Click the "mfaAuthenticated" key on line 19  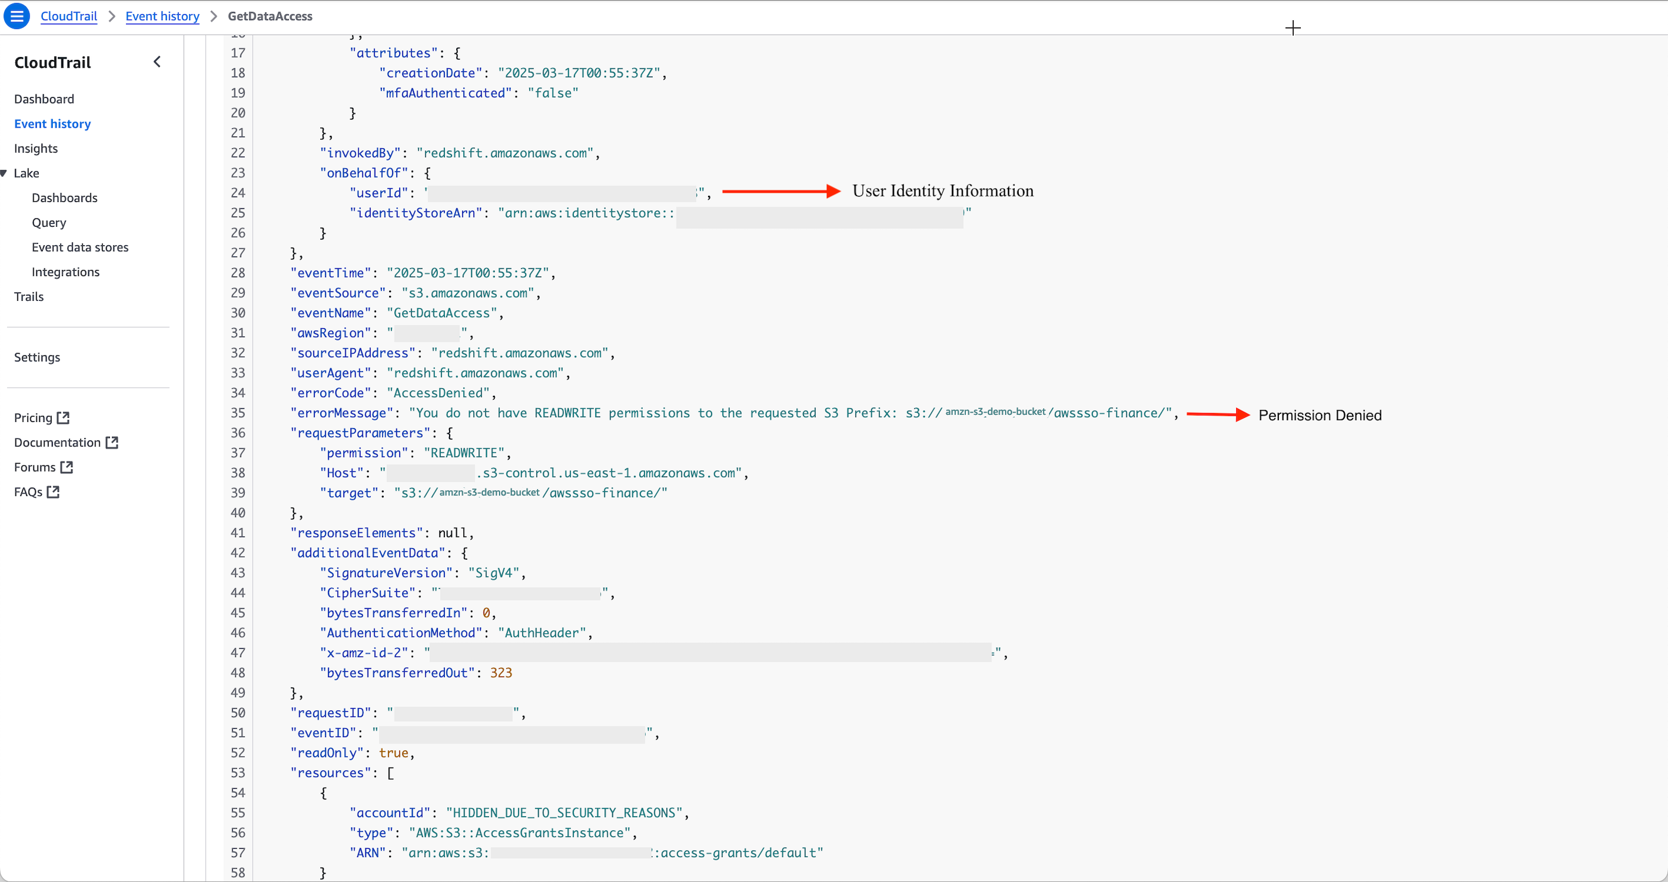pos(446,93)
